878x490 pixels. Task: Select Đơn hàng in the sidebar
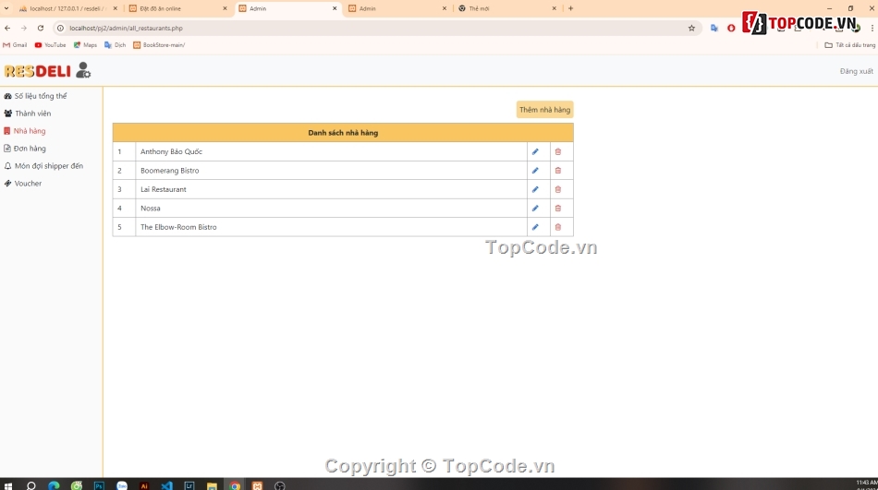(30, 149)
